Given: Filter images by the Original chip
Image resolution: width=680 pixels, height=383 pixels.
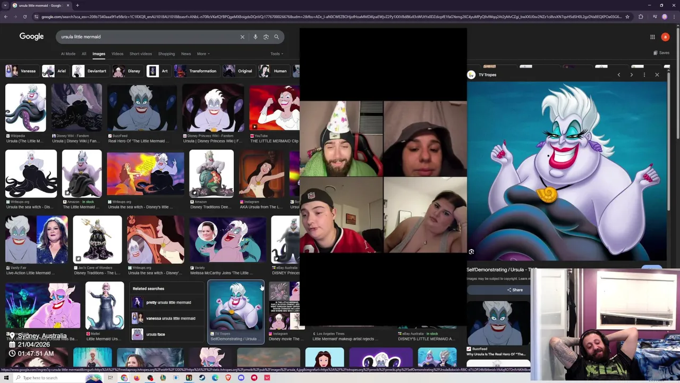Looking at the screenshot, I should point(238,71).
